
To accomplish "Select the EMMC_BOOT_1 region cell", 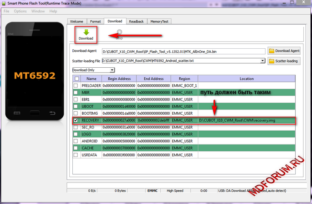I will coord(184,86).
